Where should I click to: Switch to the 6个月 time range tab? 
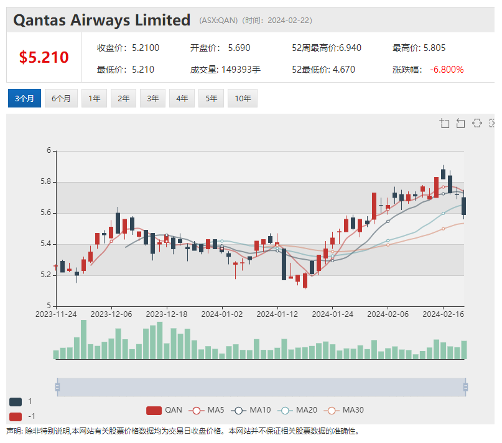61,98
